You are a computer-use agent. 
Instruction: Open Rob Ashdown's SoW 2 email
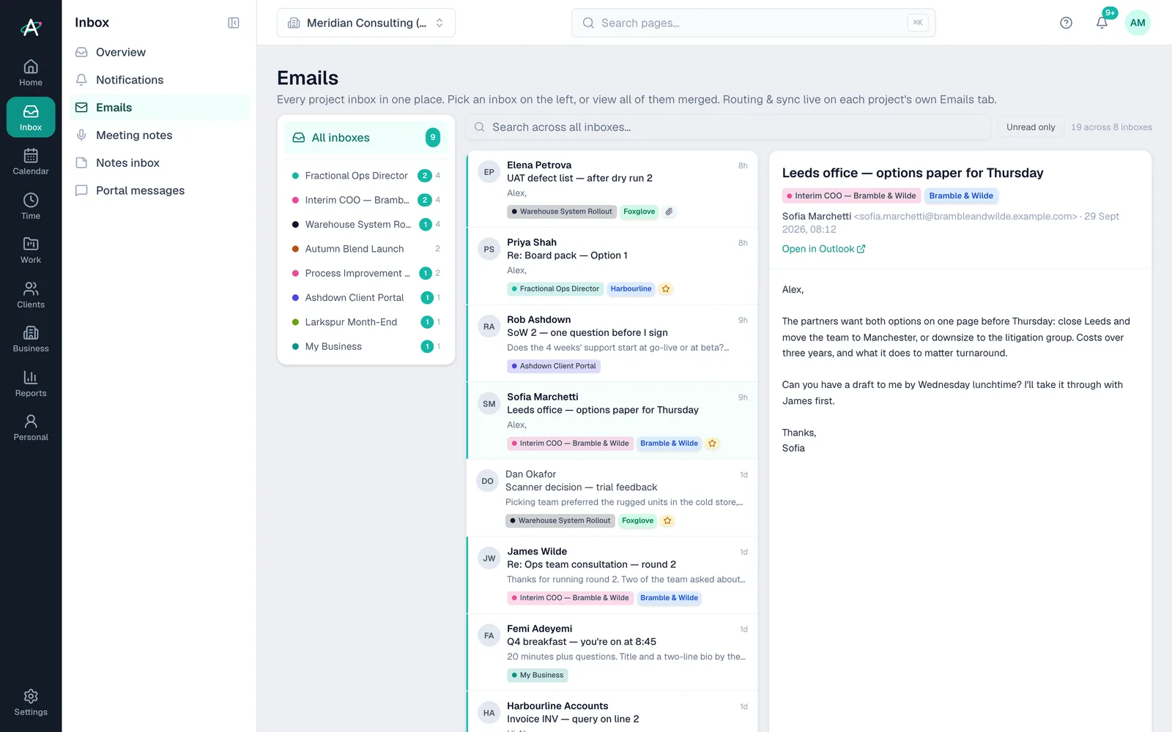612,343
